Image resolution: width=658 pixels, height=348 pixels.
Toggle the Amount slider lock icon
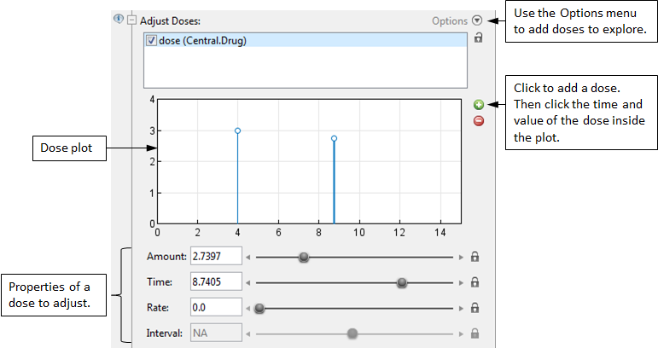475,256
